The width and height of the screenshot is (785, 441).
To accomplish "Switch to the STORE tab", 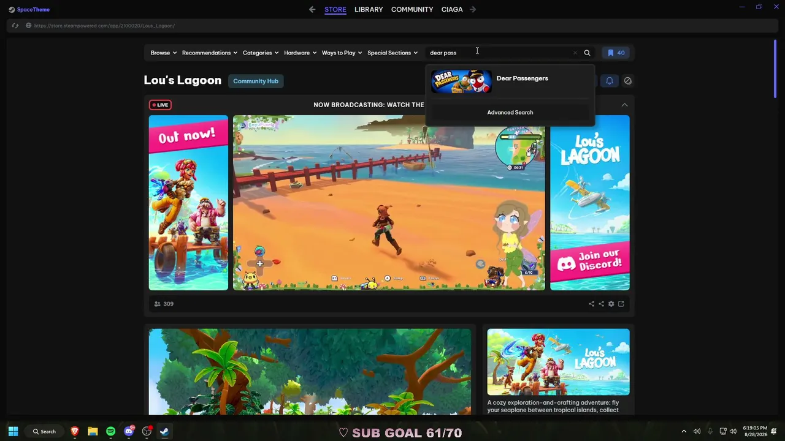I will pos(335,9).
